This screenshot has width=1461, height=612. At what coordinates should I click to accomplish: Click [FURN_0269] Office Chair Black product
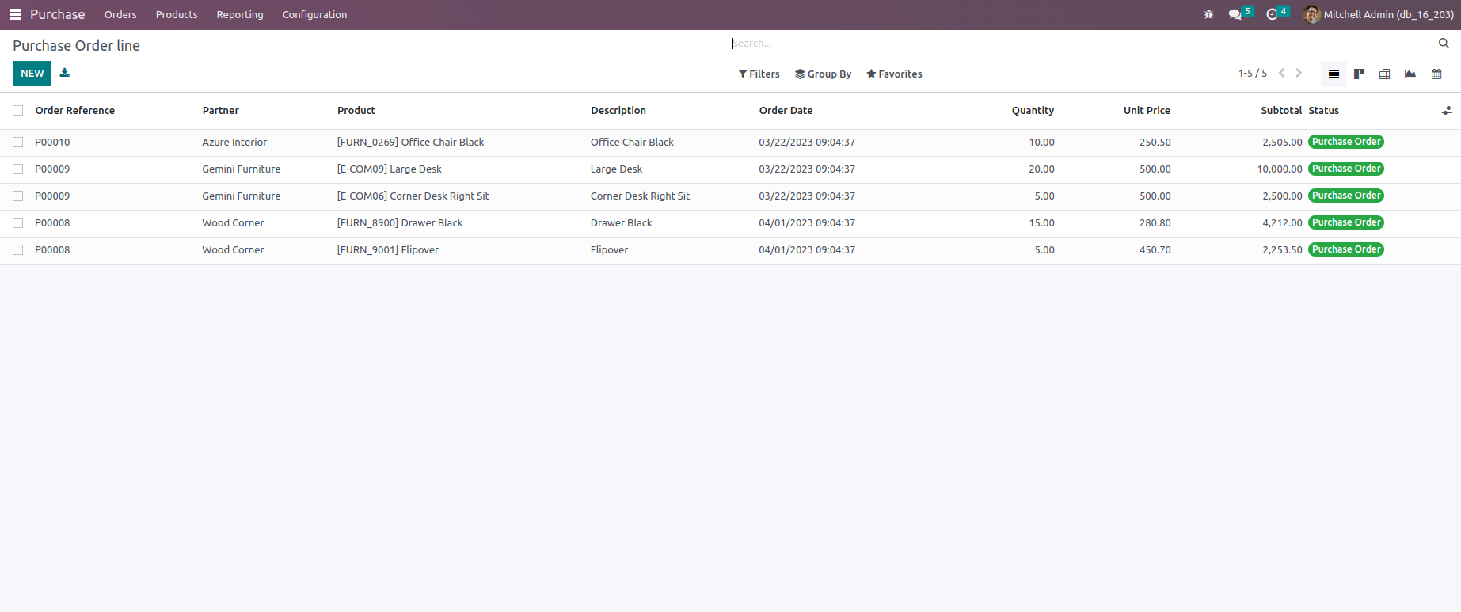[410, 143]
